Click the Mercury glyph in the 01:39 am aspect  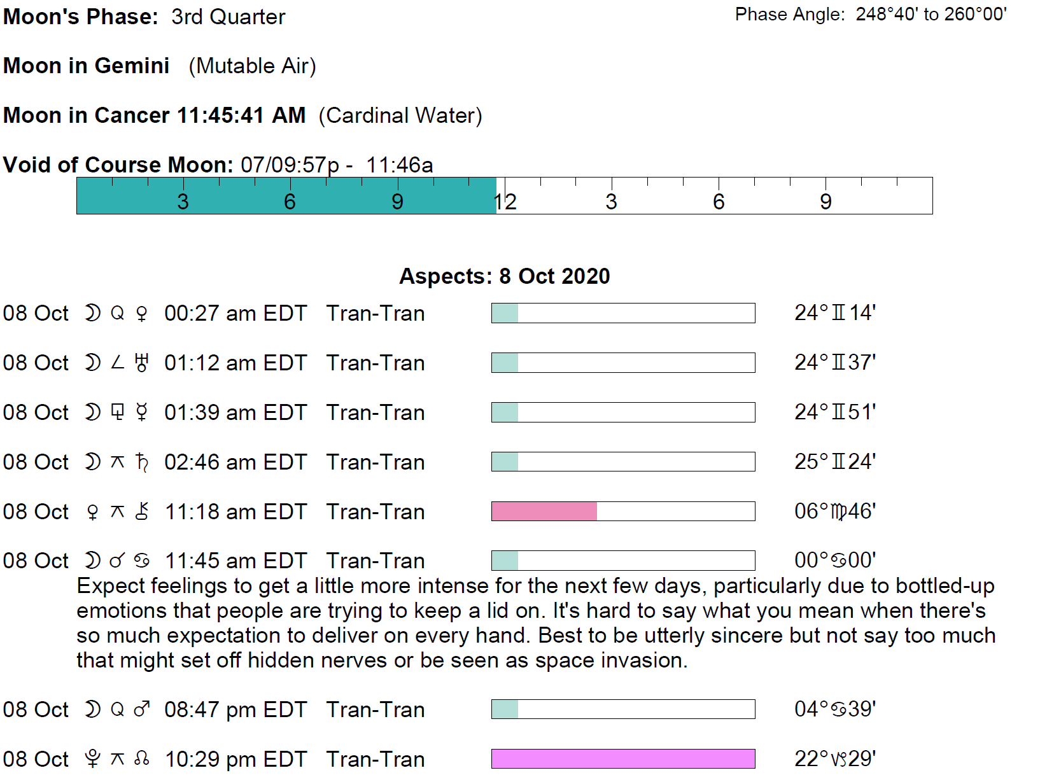click(142, 412)
